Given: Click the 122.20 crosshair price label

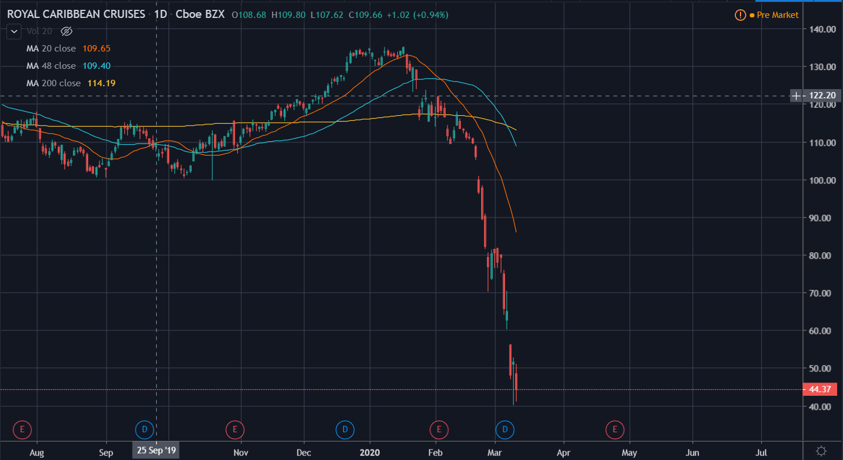Looking at the screenshot, I should point(822,95).
